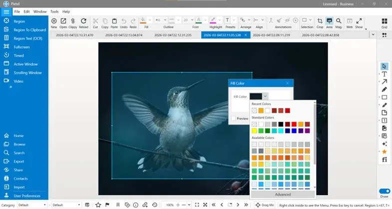Click the Cut scissors icon

tap(95, 21)
